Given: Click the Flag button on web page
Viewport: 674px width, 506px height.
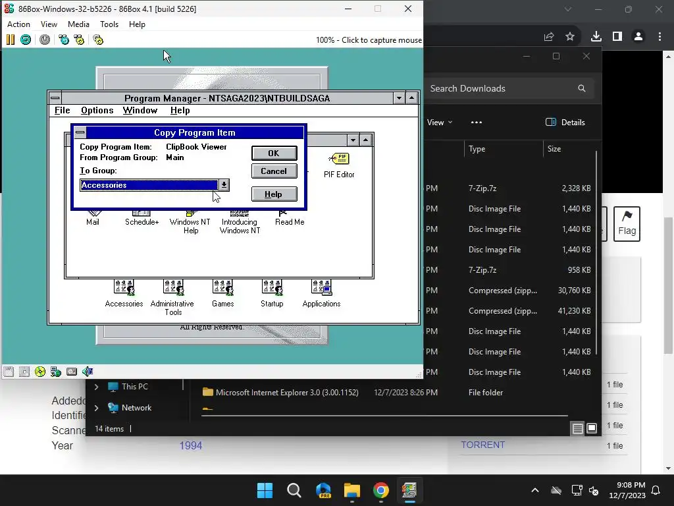Looking at the screenshot, I should click(x=627, y=224).
